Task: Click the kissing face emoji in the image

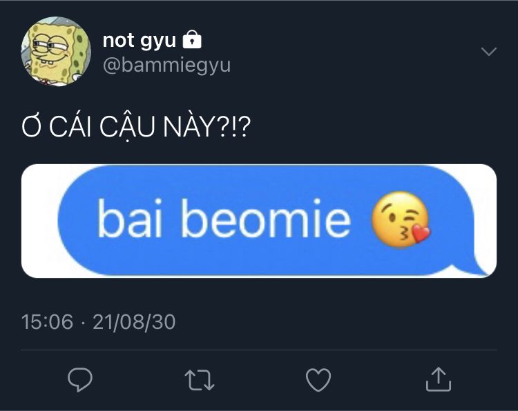Action: coord(401,219)
